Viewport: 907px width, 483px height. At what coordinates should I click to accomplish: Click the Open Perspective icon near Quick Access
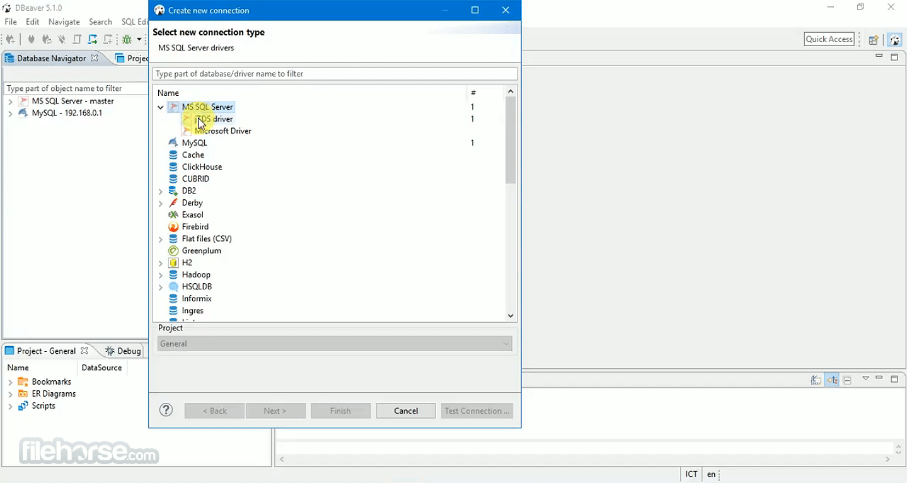tap(874, 40)
